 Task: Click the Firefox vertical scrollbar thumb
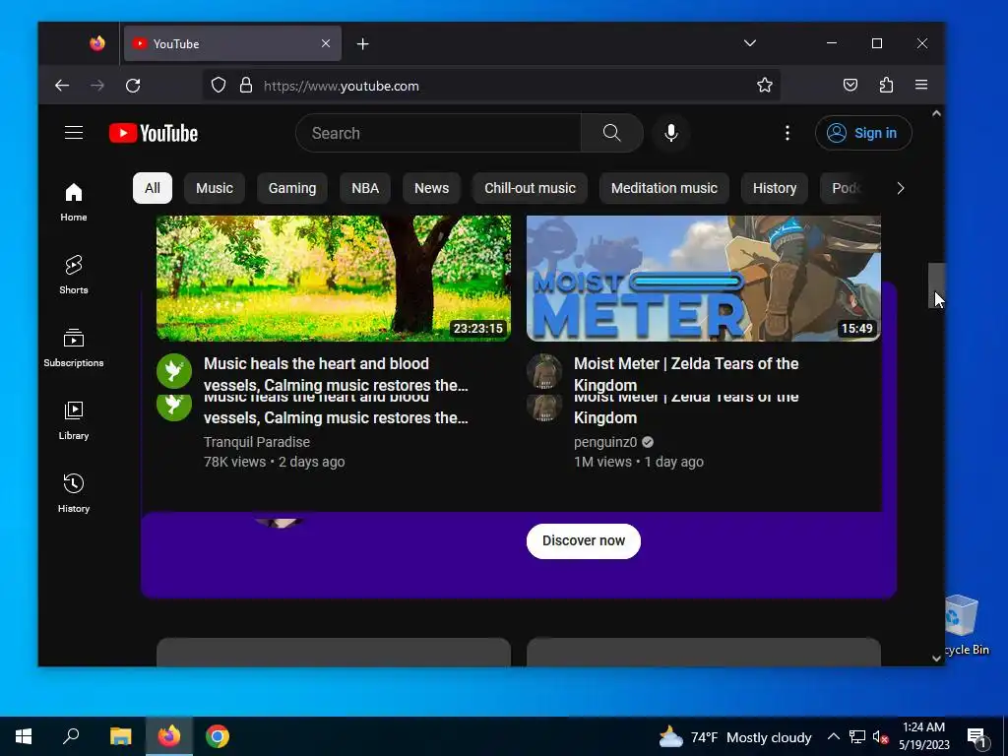click(x=936, y=285)
